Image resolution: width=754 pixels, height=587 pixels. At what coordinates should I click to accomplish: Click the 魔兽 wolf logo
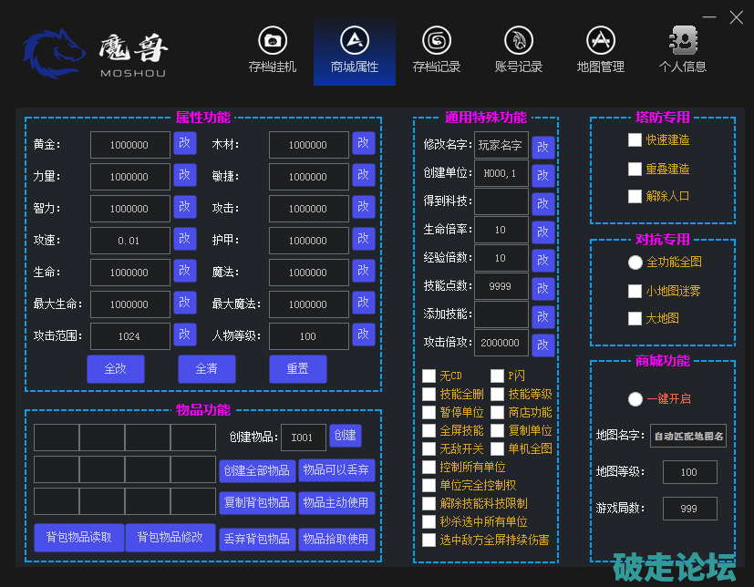(53, 53)
